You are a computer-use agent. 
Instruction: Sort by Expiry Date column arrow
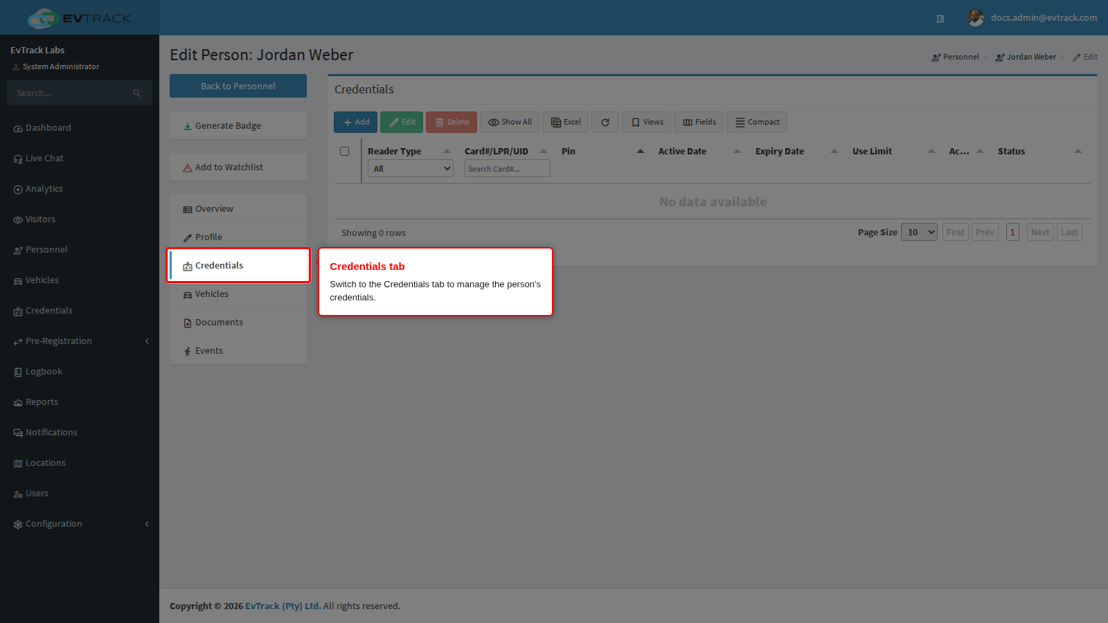click(834, 151)
